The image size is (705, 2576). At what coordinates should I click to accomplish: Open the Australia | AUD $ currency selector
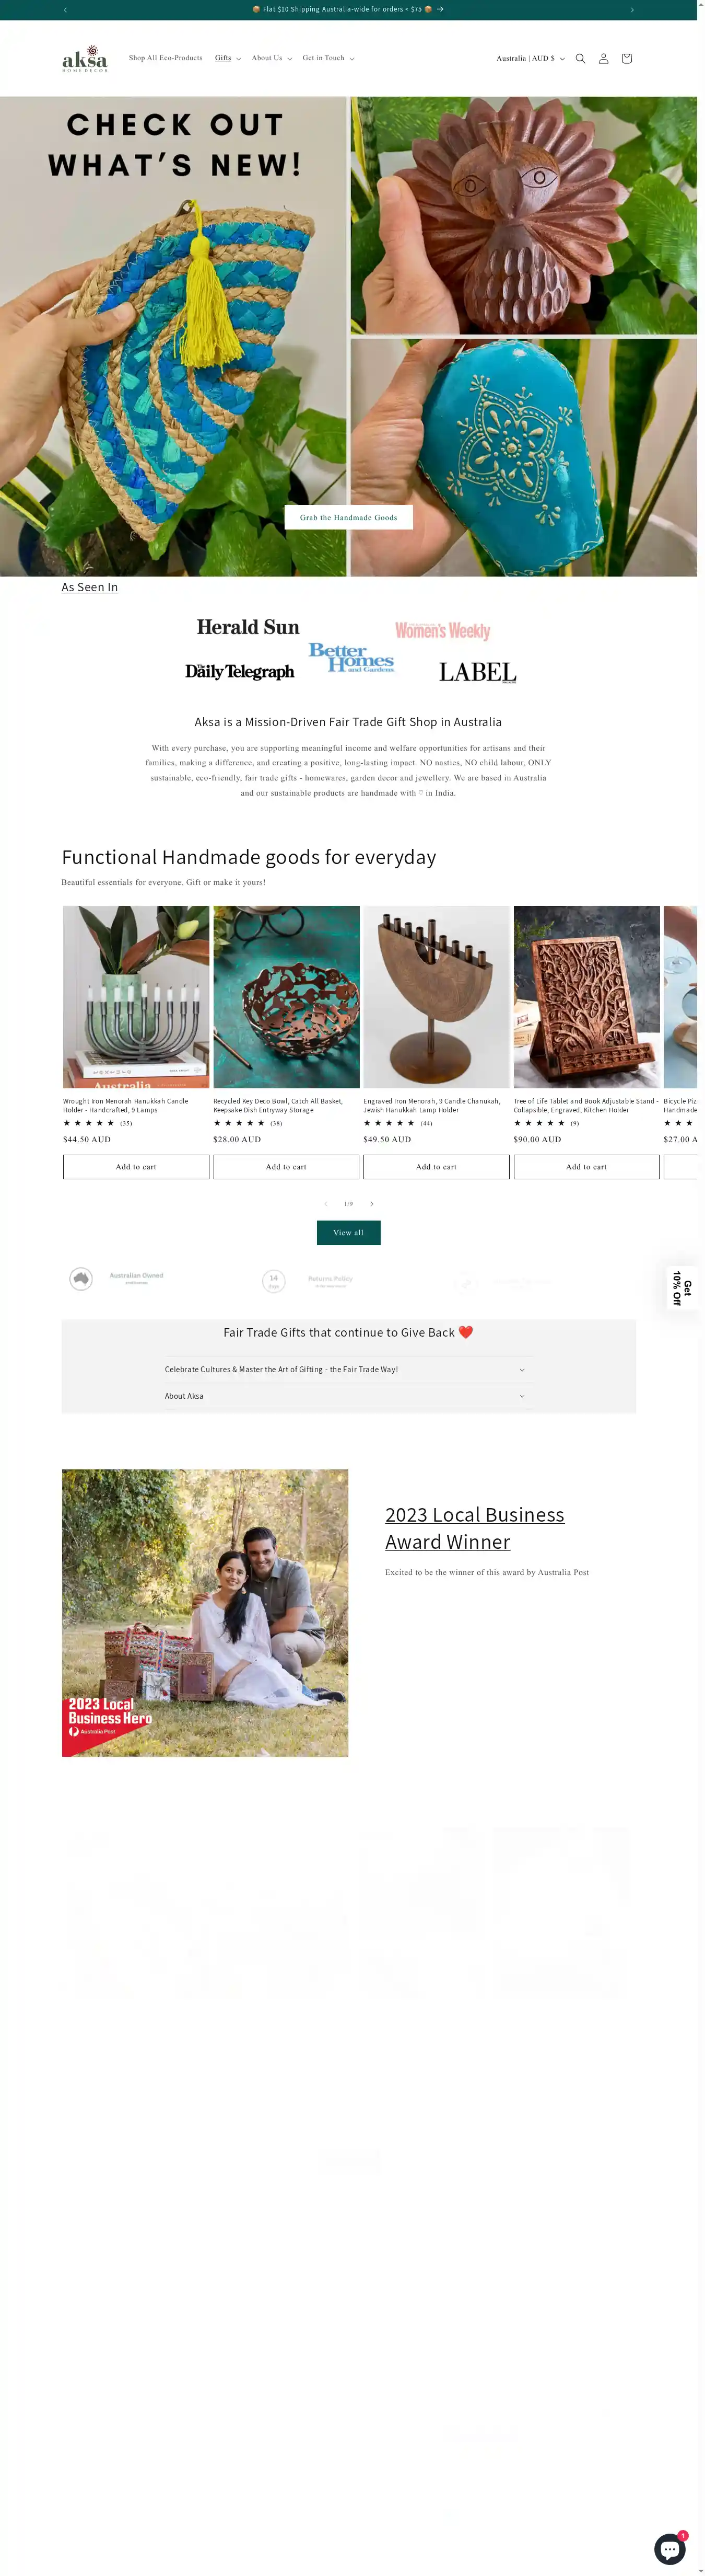click(530, 58)
